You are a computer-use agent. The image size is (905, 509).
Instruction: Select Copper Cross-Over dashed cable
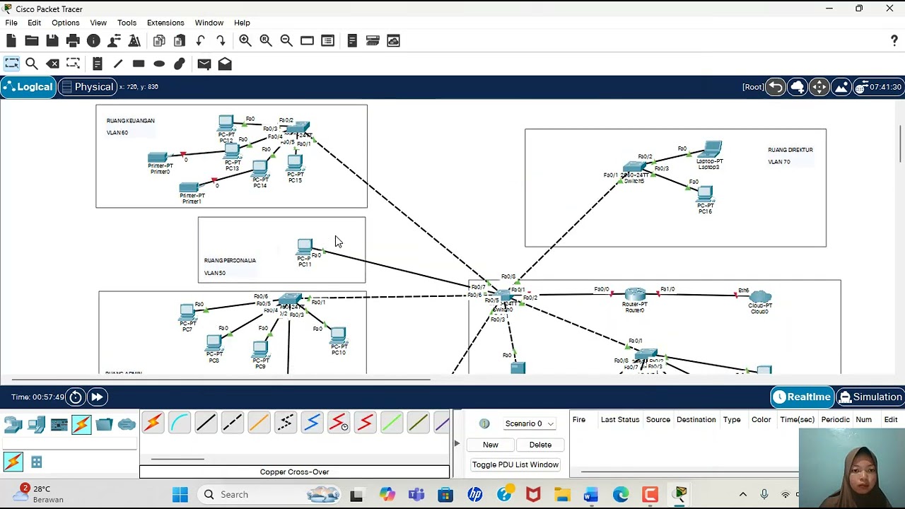tap(233, 423)
